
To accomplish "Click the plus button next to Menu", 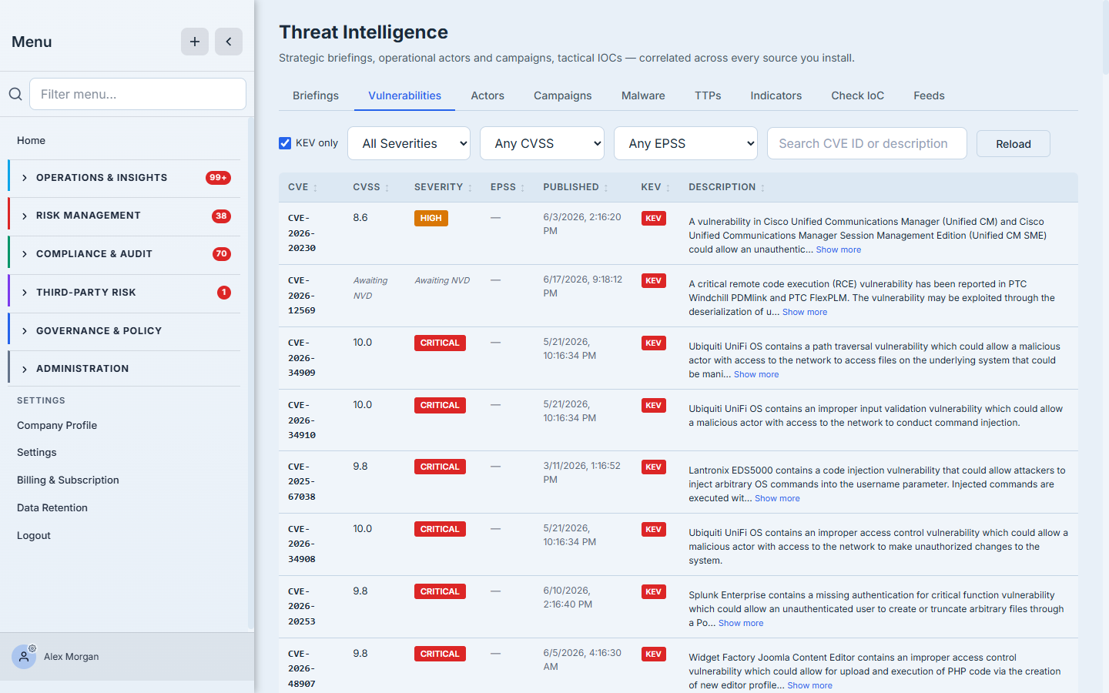I will [x=195, y=42].
